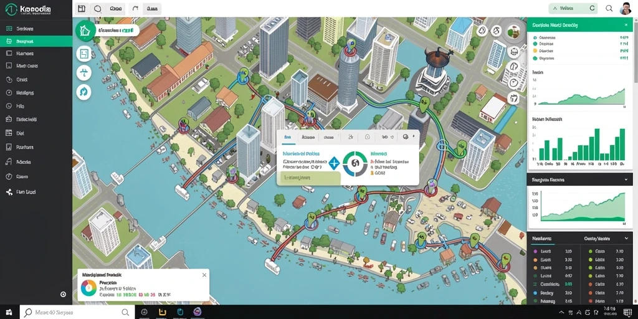Open the magnifier search icon near profile avatar
The width and height of the screenshot is (638, 319).
pyautogui.click(x=609, y=8)
